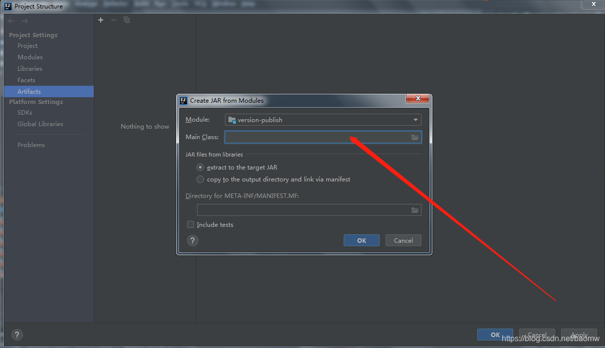Open help in Create JAR dialog
Viewport: 605px width, 348px height.
click(x=193, y=240)
